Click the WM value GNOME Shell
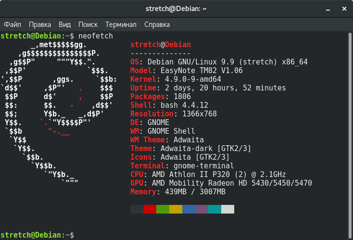Image resolution: width=353 pixels, height=240 pixels. (x=171, y=131)
